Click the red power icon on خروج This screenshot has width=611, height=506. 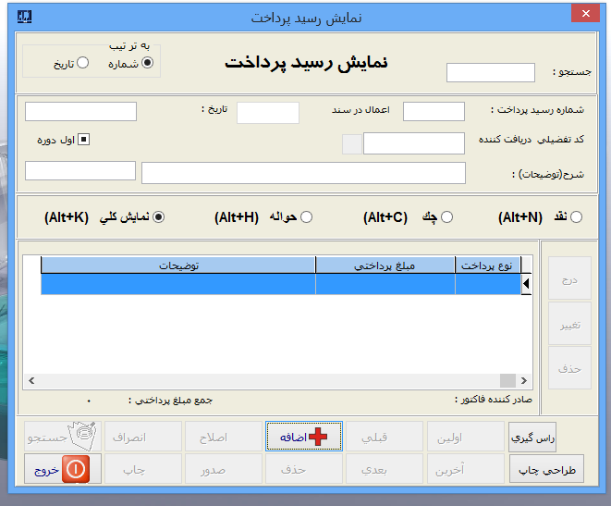click(76, 469)
